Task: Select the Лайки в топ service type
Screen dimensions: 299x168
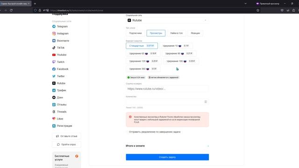Action: click(x=177, y=33)
